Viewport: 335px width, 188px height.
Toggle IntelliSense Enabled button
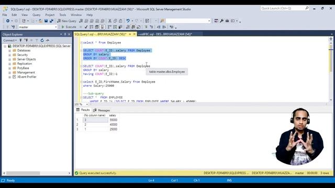pos(102,27)
